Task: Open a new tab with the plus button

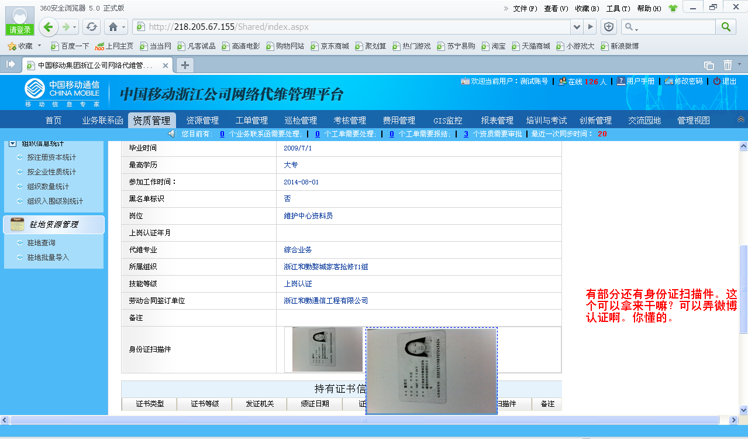Action: click(185, 65)
